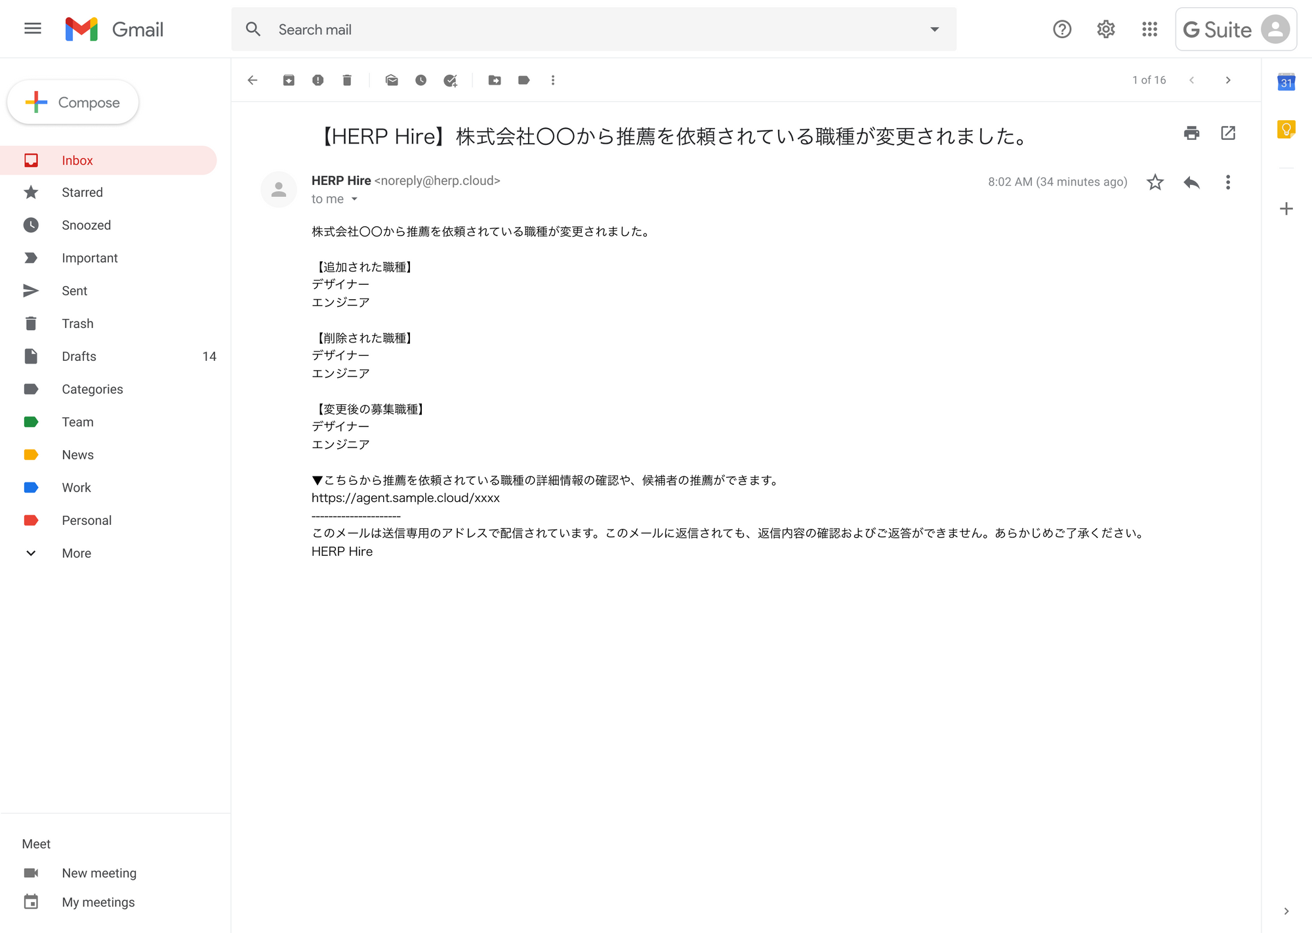Apply a label using label icon
1312x933 pixels.
click(x=523, y=80)
